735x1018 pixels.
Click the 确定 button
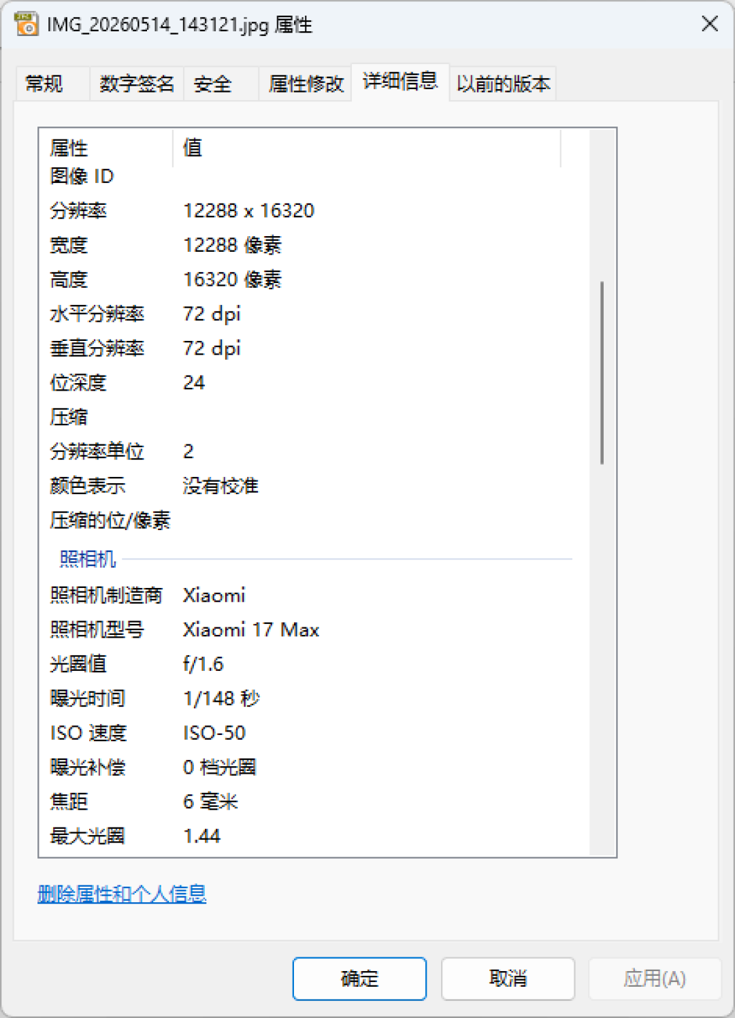(x=359, y=979)
